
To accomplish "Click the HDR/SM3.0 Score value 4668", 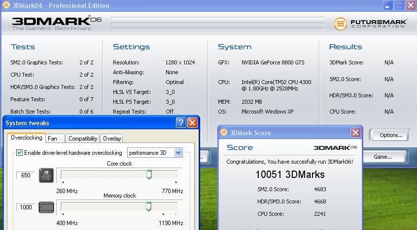I will tap(320, 201).
